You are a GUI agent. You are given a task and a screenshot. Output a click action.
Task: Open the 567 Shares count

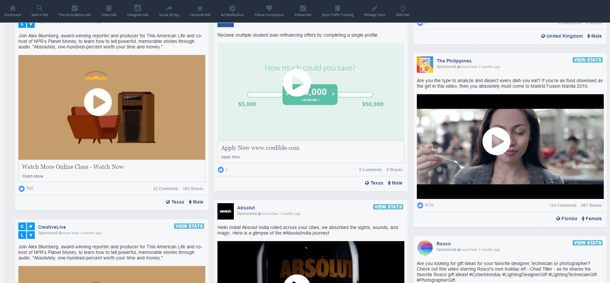[591, 205]
